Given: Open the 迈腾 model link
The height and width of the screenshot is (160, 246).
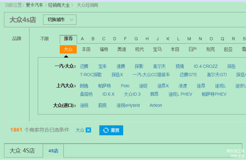Looking at the screenshot, I should (84, 66).
